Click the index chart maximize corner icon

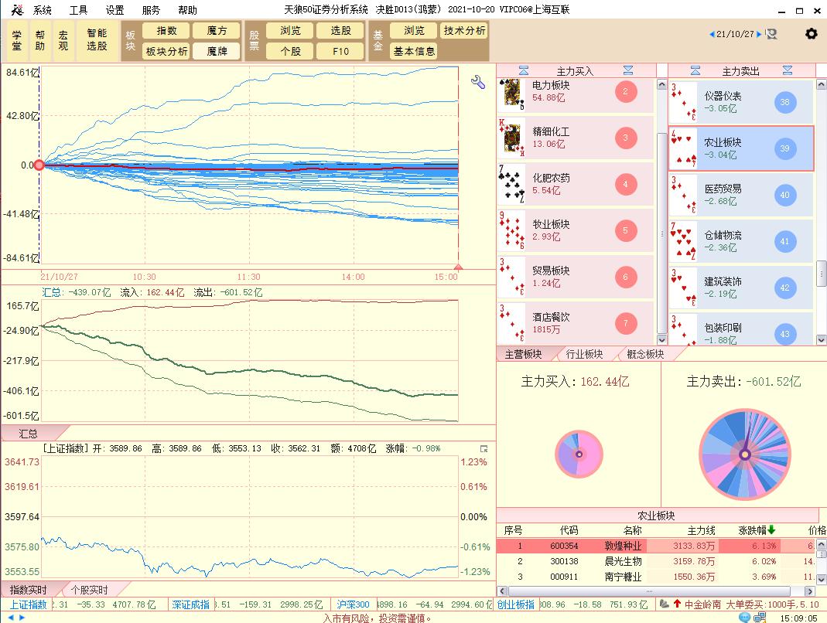pyautogui.click(x=484, y=449)
